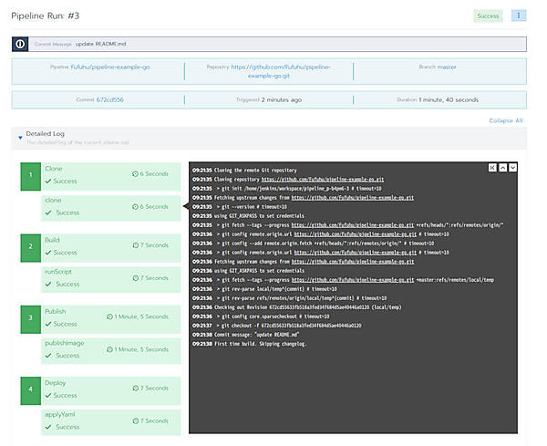Select stage number 4 green badge
This screenshot has width=547, height=446.
(30, 391)
